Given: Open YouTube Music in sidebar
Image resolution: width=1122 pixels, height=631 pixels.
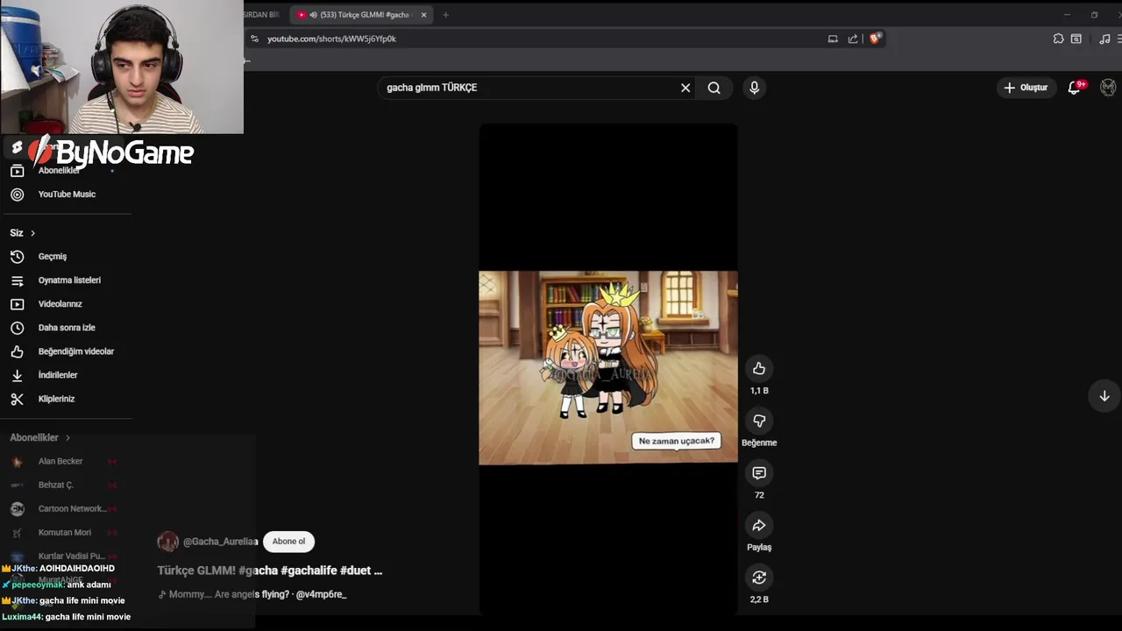Looking at the screenshot, I should (67, 195).
